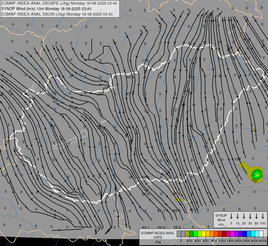
Task: Click the 125 value label
Action: point(237,159)
